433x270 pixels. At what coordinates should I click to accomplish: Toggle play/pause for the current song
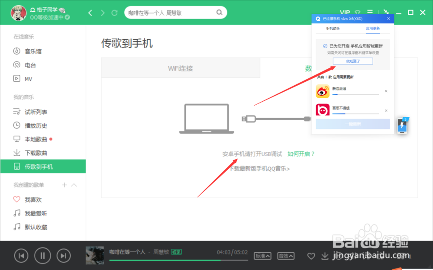point(42,256)
